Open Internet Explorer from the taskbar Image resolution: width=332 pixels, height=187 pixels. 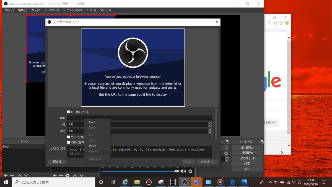point(125,182)
